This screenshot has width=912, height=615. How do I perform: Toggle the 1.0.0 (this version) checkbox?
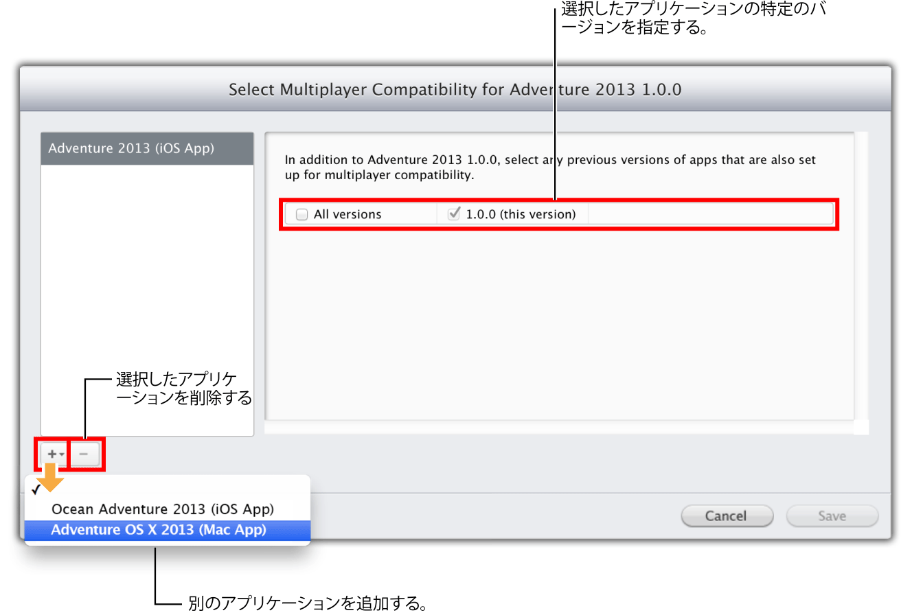[x=453, y=214]
